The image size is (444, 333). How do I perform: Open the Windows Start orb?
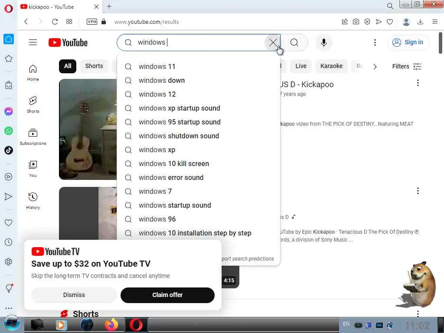[11, 324]
